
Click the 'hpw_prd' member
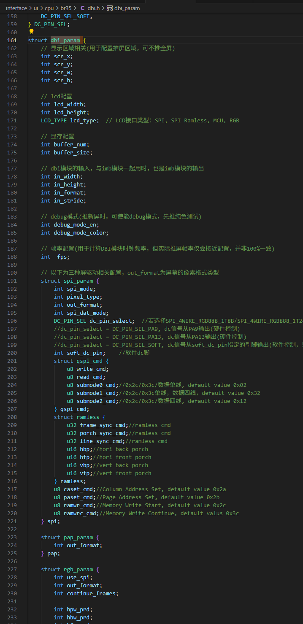pyautogui.click(x=78, y=610)
